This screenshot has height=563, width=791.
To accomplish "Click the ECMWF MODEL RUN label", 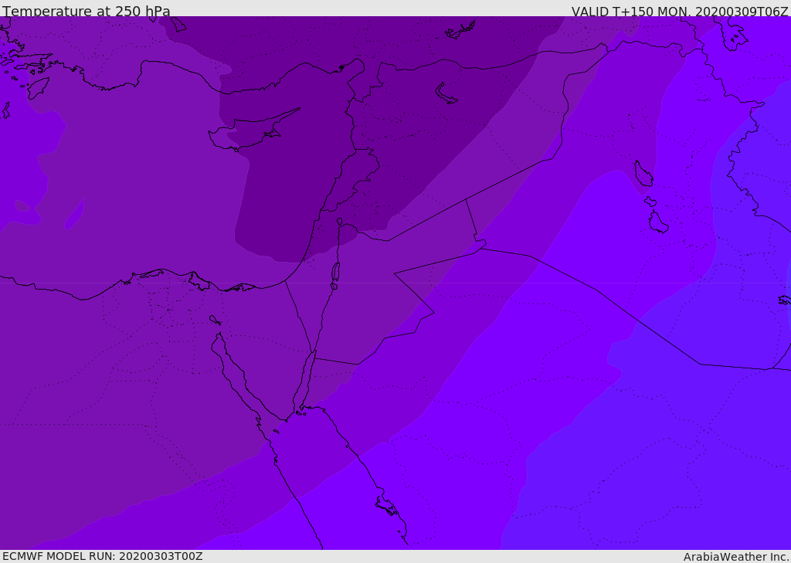I will (x=102, y=556).
